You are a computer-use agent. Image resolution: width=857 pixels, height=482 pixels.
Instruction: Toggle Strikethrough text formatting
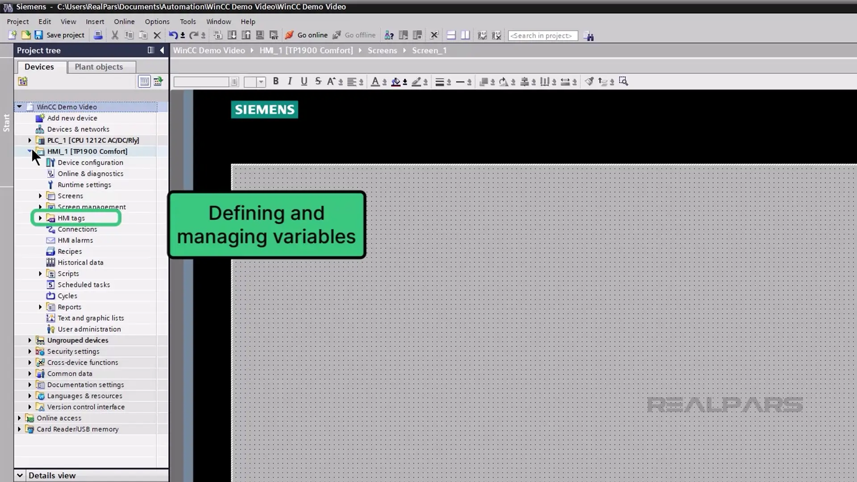[318, 81]
